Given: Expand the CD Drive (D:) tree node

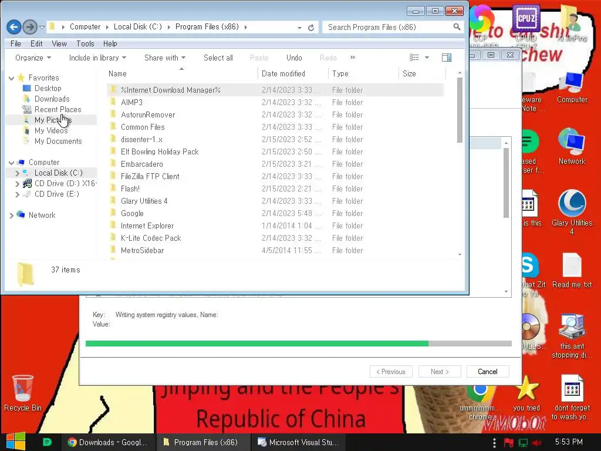Looking at the screenshot, I should (17, 184).
